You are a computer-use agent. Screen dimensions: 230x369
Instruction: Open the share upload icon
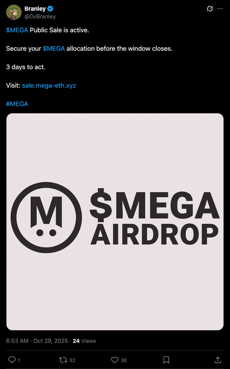point(218,360)
